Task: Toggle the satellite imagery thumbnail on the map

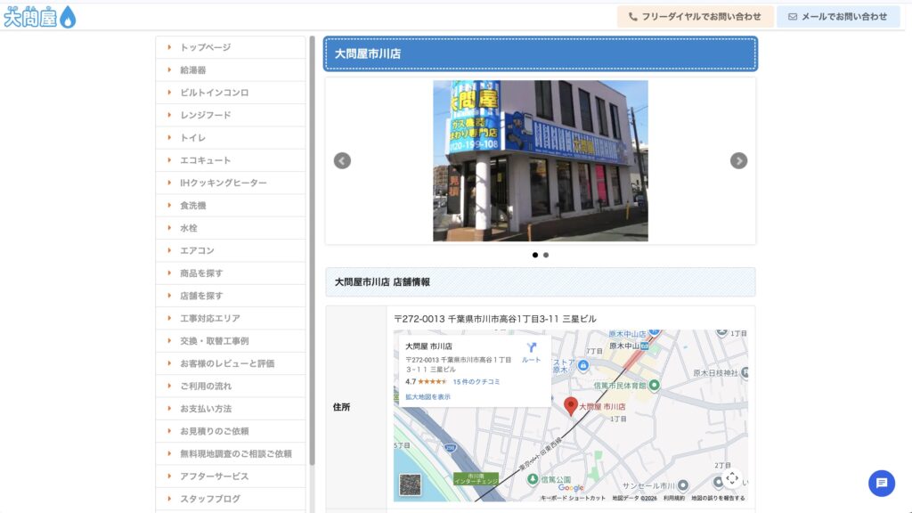Action: pyautogui.click(x=410, y=484)
